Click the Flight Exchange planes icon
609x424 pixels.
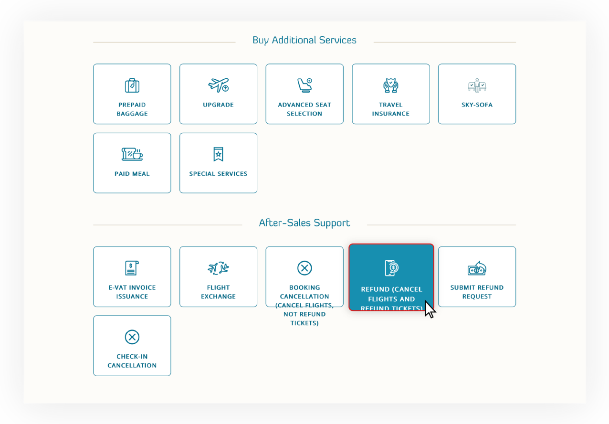click(x=219, y=268)
